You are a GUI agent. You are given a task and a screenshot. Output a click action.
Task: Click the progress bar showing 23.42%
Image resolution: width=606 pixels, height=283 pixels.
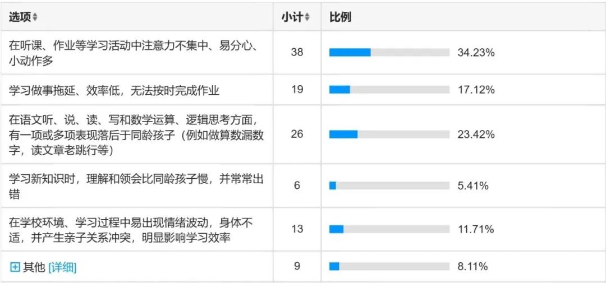coord(389,134)
